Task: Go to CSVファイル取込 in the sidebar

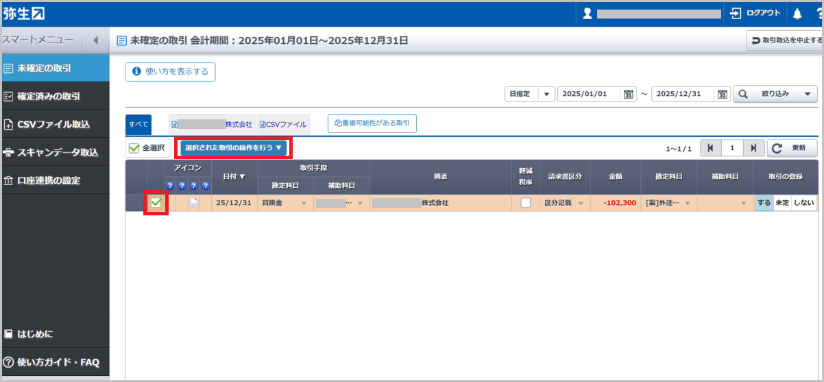Action: [55, 124]
